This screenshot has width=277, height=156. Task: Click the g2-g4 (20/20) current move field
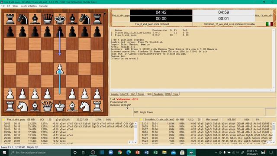[62, 120]
